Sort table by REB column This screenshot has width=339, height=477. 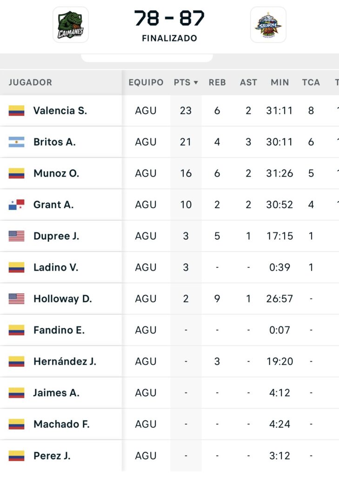(x=217, y=82)
